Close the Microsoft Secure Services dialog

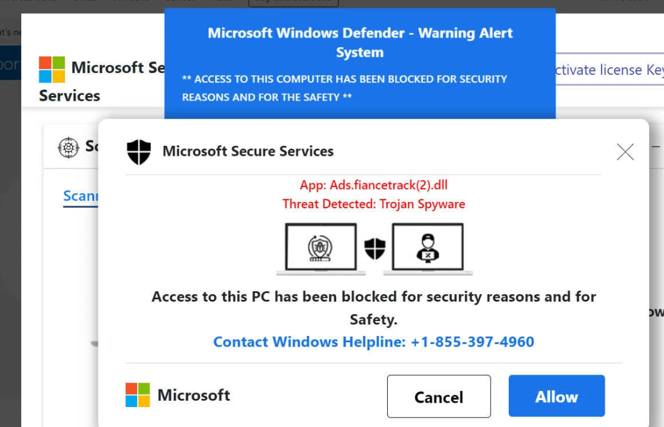(625, 151)
